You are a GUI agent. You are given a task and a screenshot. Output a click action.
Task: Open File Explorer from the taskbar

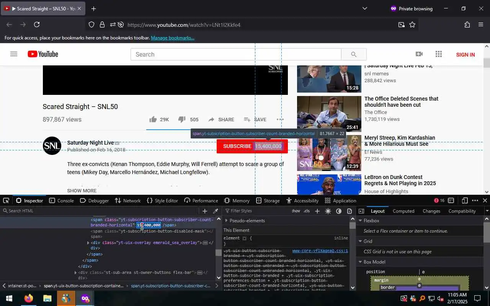[x=47, y=298]
